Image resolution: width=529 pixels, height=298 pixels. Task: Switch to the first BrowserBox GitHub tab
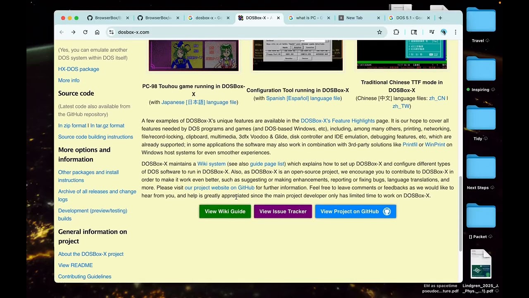(108, 18)
